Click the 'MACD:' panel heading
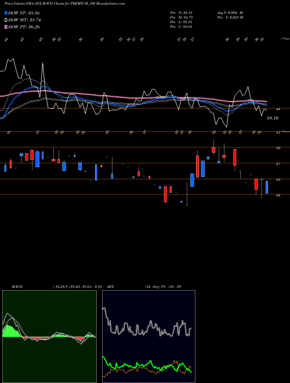This screenshot has width=290, height=383. 17,287
